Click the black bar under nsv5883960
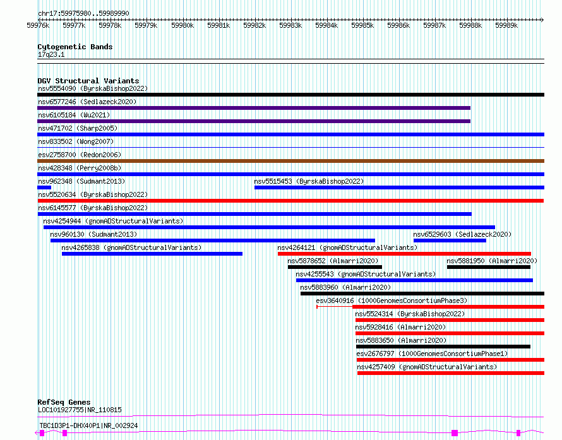 click(422, 294)
